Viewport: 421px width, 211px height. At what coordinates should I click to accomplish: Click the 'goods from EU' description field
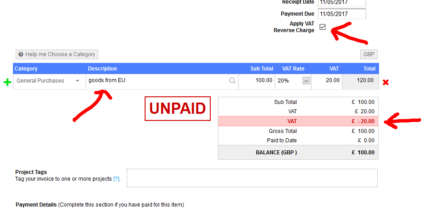pyautogui.click(x=161, y=81)
